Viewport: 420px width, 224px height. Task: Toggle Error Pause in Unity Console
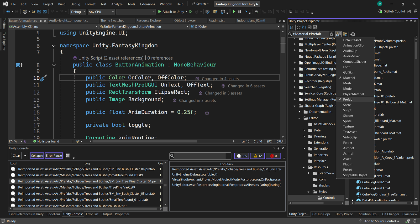[54, 156]
